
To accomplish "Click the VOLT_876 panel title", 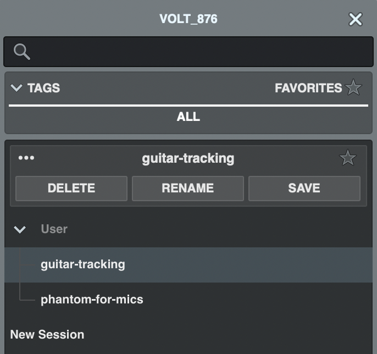I will pyautogui.click(x=188, y=19).
